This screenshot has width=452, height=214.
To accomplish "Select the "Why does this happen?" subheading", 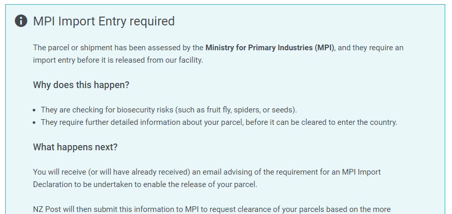I will pos(81,85).
